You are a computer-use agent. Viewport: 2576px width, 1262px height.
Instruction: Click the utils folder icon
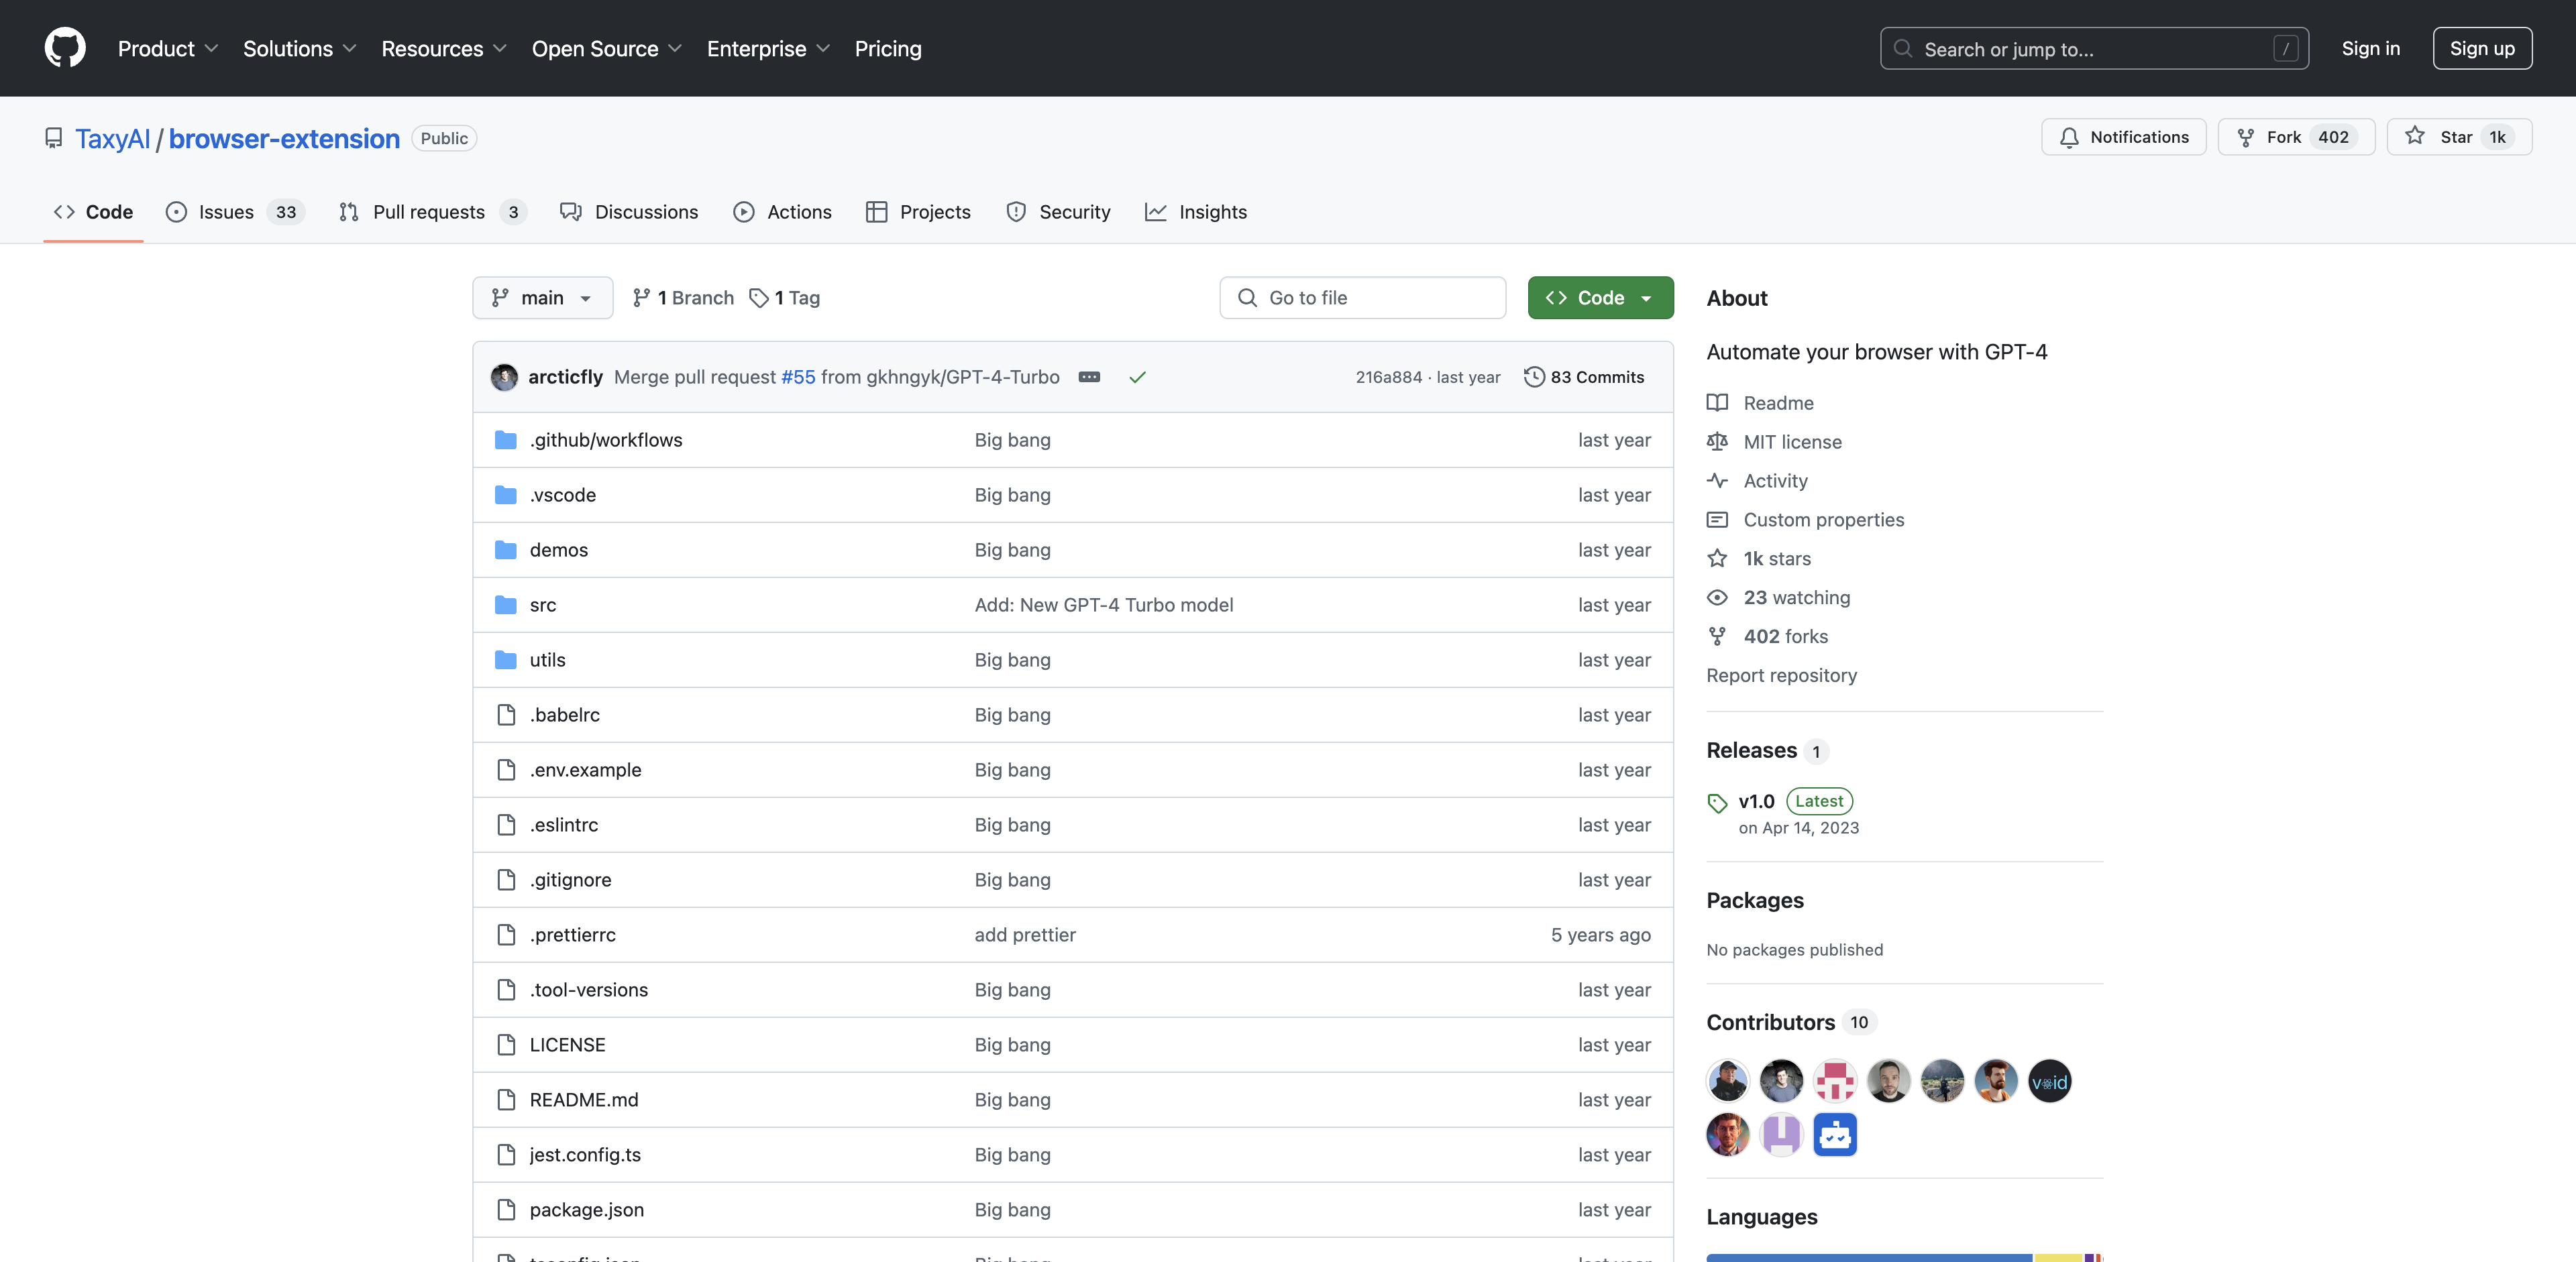pyautogui.click(x=506, y=659)
